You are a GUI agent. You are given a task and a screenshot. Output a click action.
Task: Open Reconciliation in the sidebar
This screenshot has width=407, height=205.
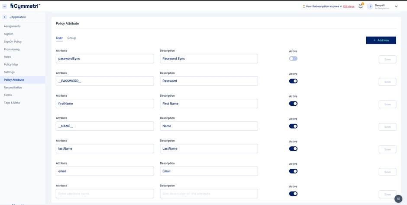pos(13,88)
